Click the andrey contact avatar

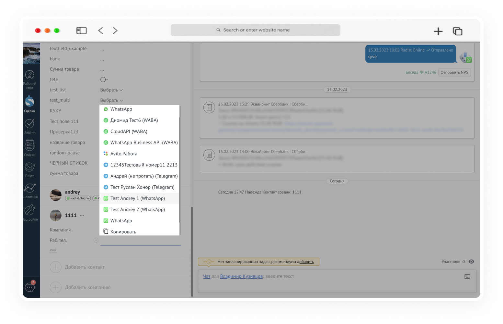click(56, 195)
